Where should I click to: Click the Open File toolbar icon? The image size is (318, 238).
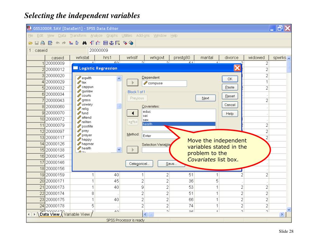[x=30, y=43]
